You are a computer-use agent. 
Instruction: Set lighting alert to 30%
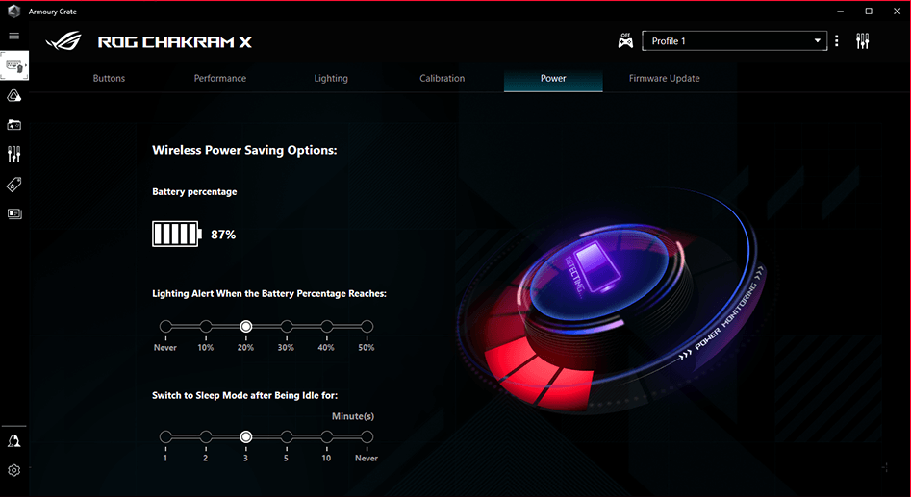tap(287, 326)
